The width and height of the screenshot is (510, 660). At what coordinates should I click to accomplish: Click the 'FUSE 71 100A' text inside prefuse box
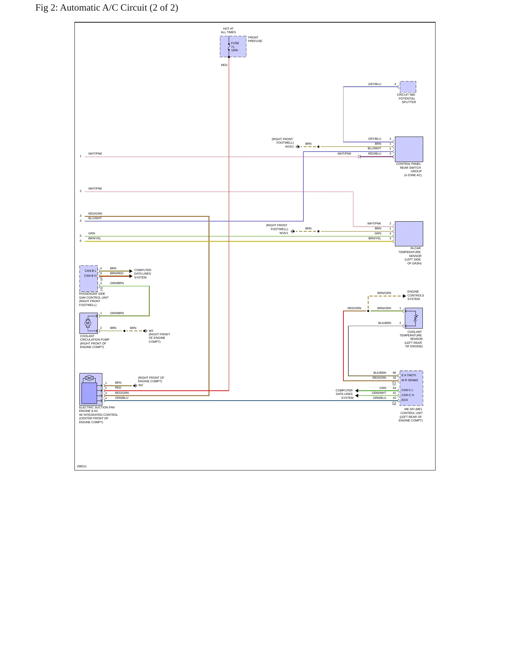(x=235, y=47)
